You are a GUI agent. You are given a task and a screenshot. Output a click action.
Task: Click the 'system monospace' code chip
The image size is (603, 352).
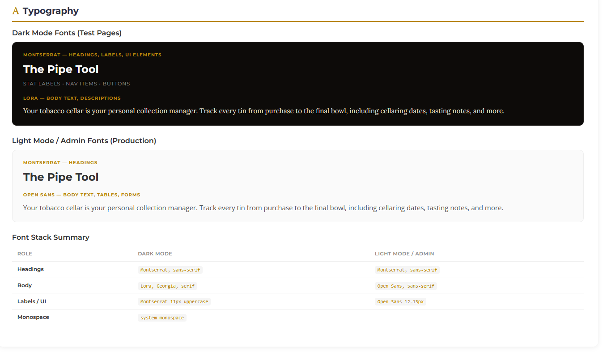point(162,318)
